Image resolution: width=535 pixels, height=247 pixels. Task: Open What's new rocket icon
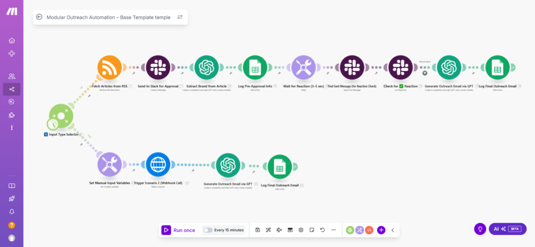[11, 199]
